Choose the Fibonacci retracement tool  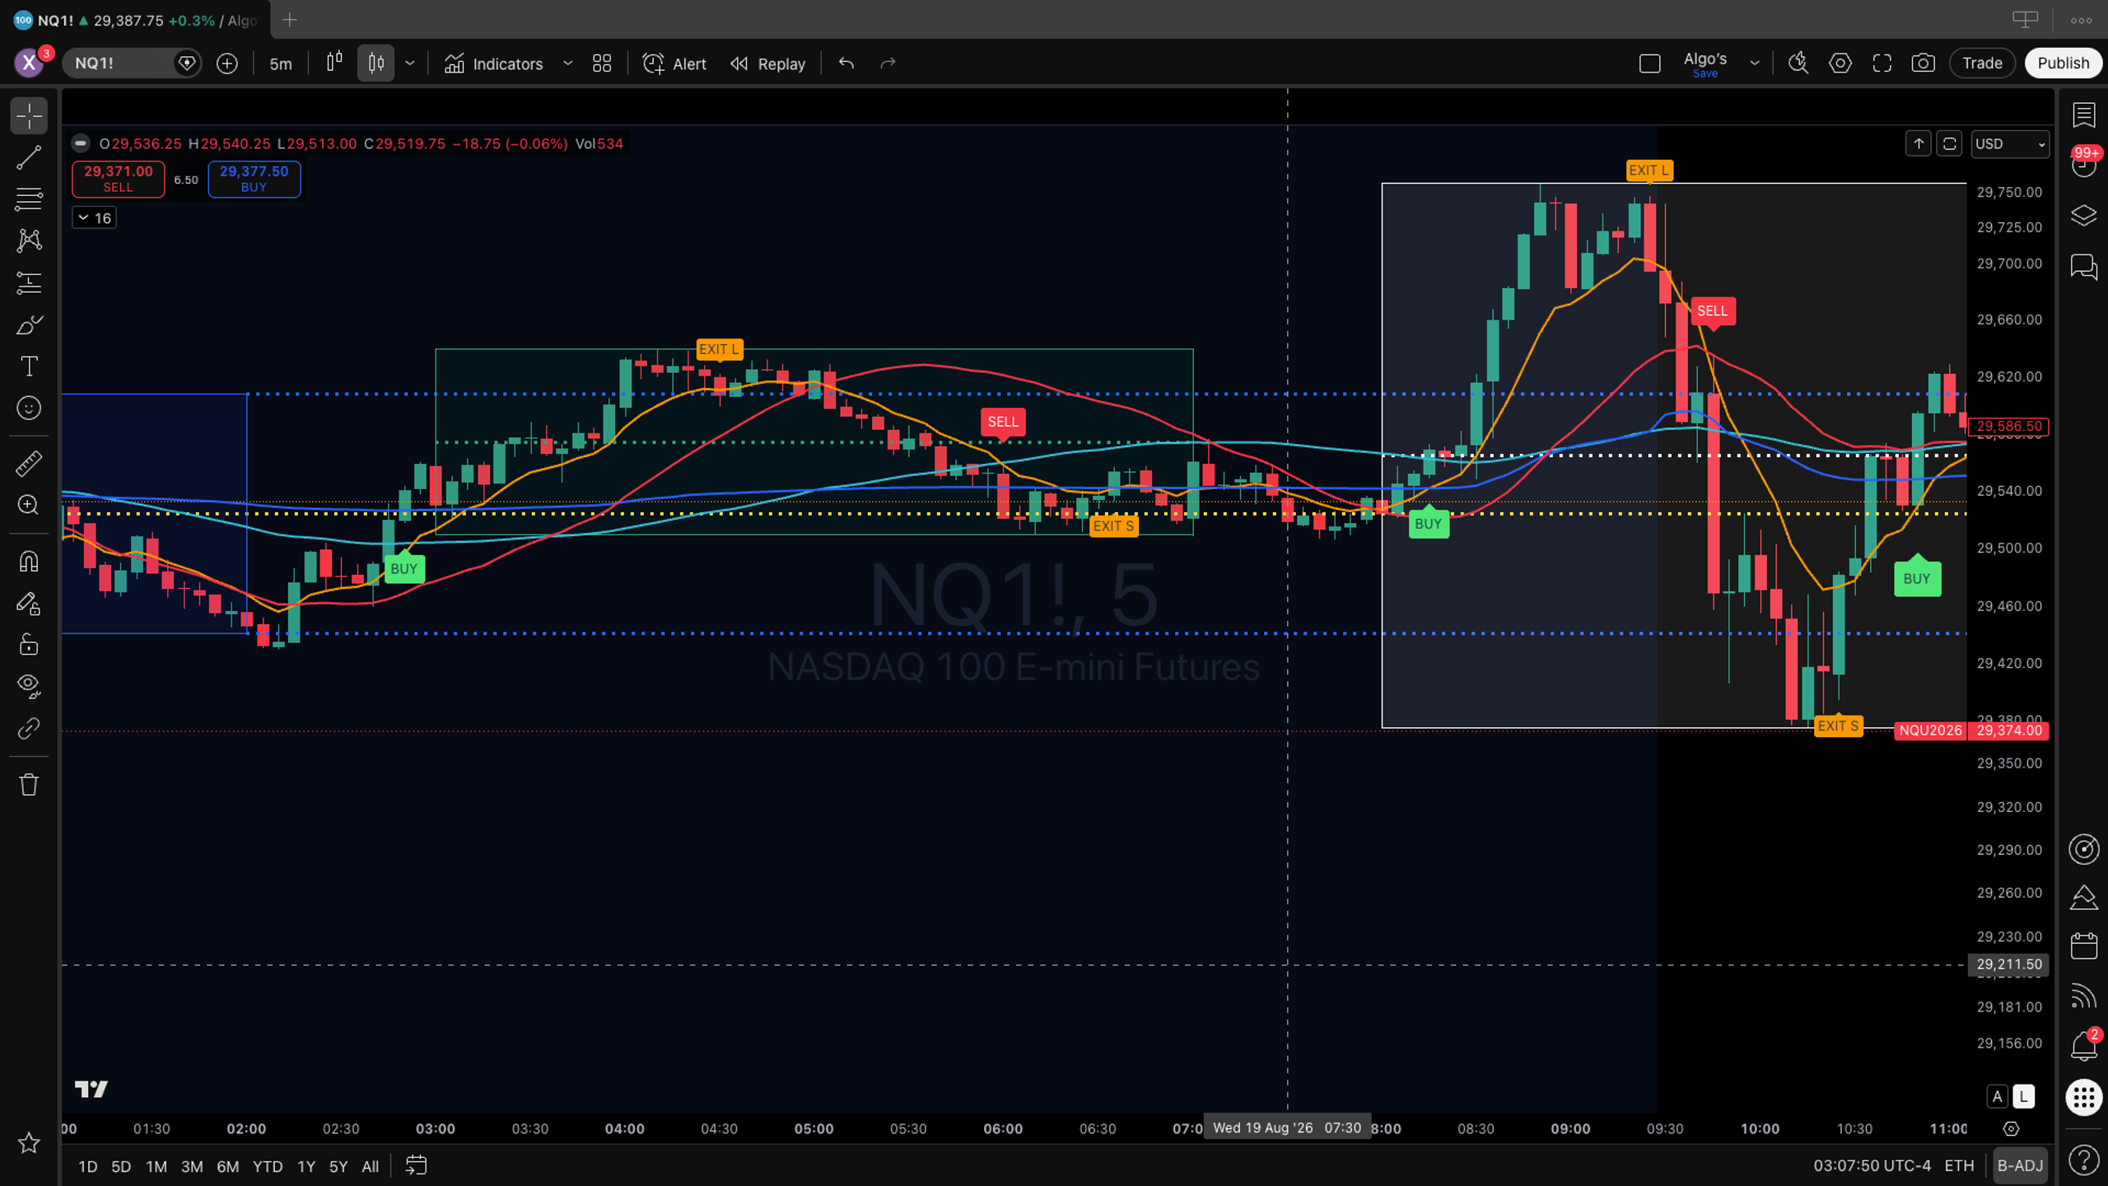29,198
